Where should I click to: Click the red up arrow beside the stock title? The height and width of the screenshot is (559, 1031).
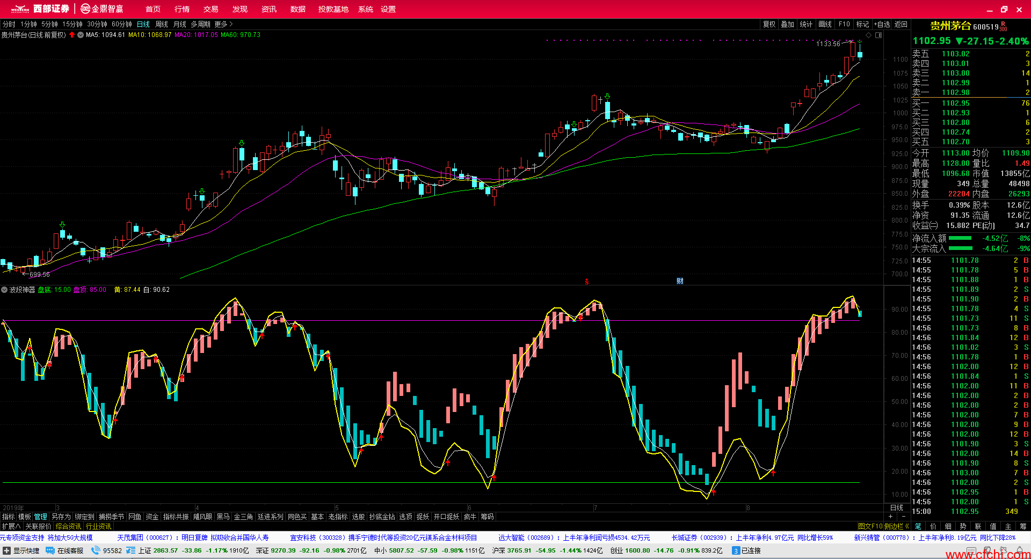[x=72, y=35]
